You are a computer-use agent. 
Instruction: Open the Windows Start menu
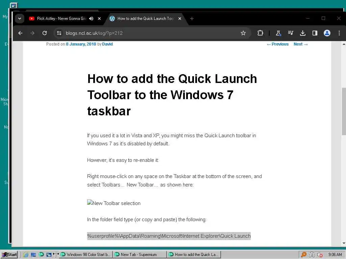point(9,255)
